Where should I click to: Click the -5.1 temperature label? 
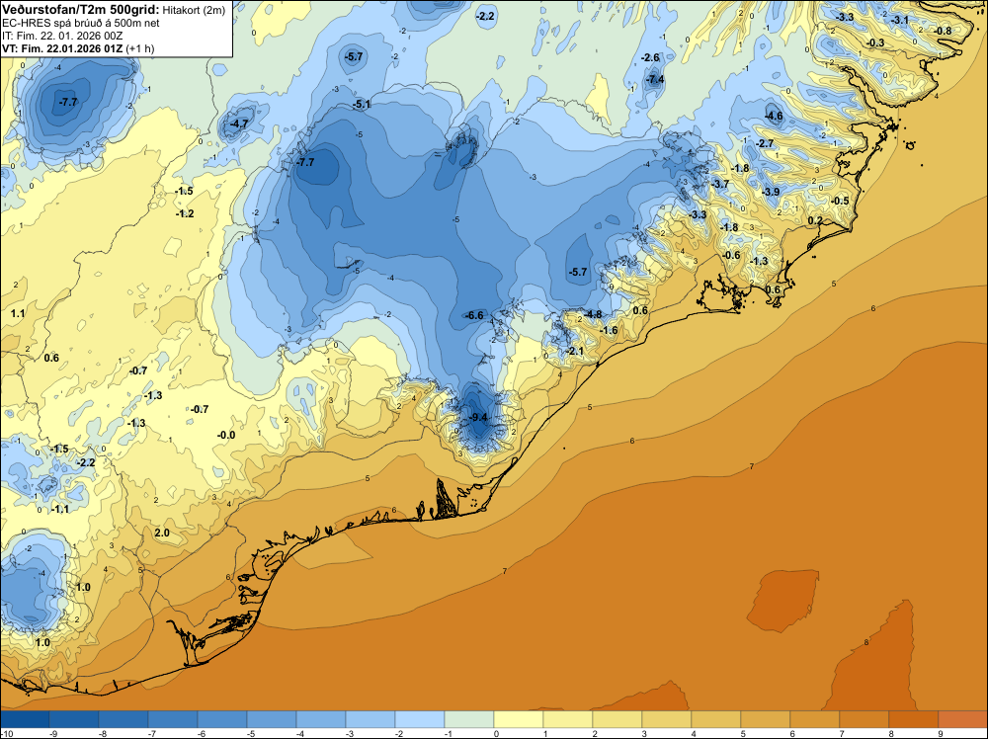[x=362, y=104]
